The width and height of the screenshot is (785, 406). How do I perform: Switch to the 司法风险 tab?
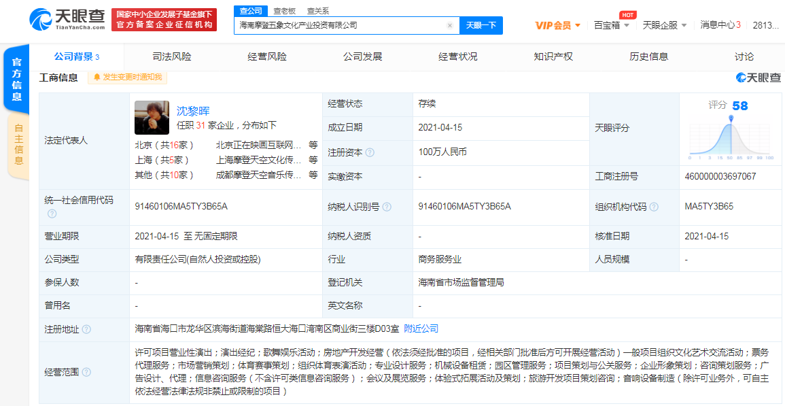click(172, 56)
